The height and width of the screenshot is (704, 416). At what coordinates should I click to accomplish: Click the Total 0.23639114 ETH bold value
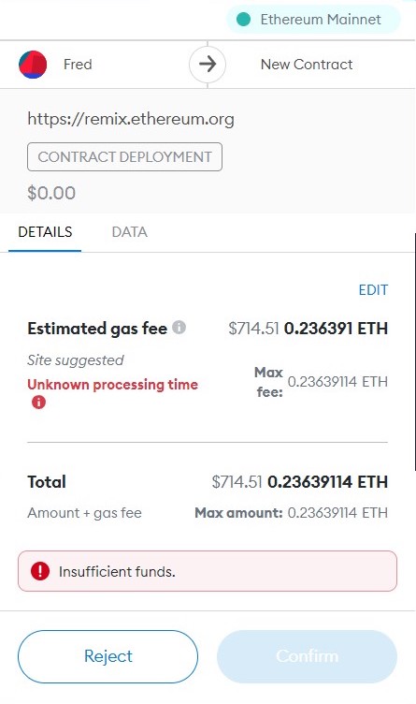click(328, 482)
